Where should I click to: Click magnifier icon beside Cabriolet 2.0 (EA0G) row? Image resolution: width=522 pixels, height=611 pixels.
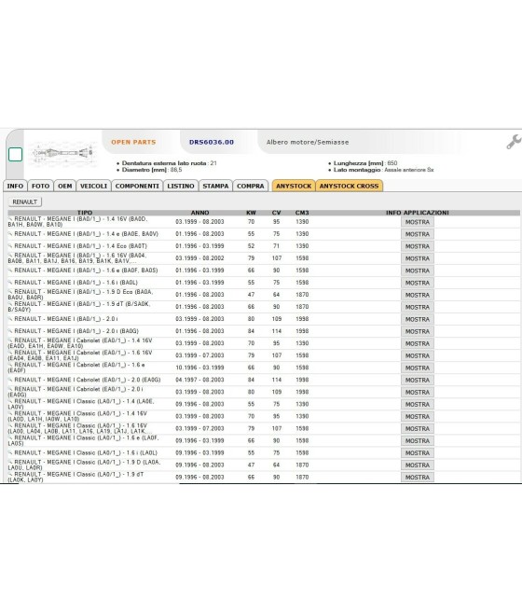coord(10,380)
